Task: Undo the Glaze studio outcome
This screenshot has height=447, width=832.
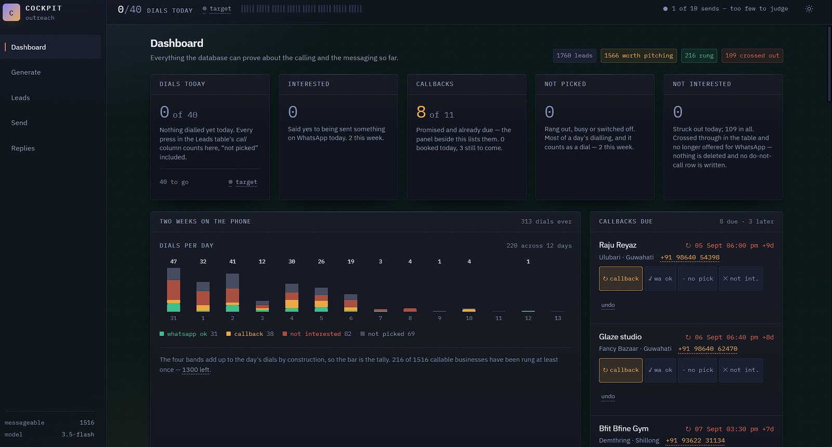Action: [x=608, y=397]
